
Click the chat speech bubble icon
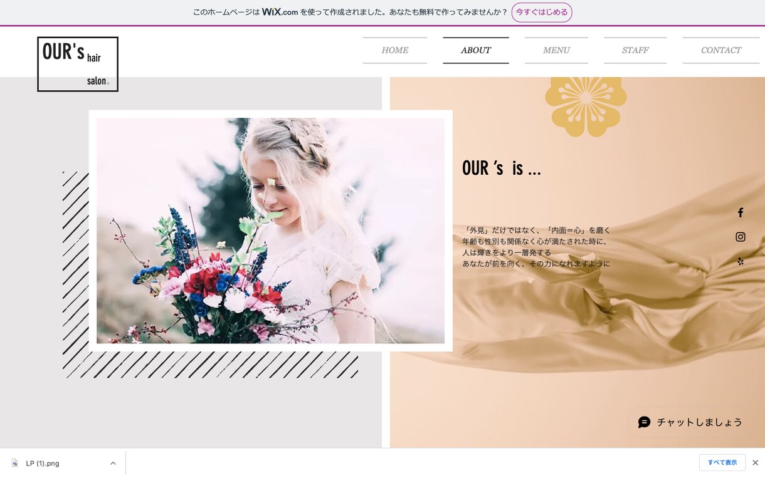[x=645, y=422]
